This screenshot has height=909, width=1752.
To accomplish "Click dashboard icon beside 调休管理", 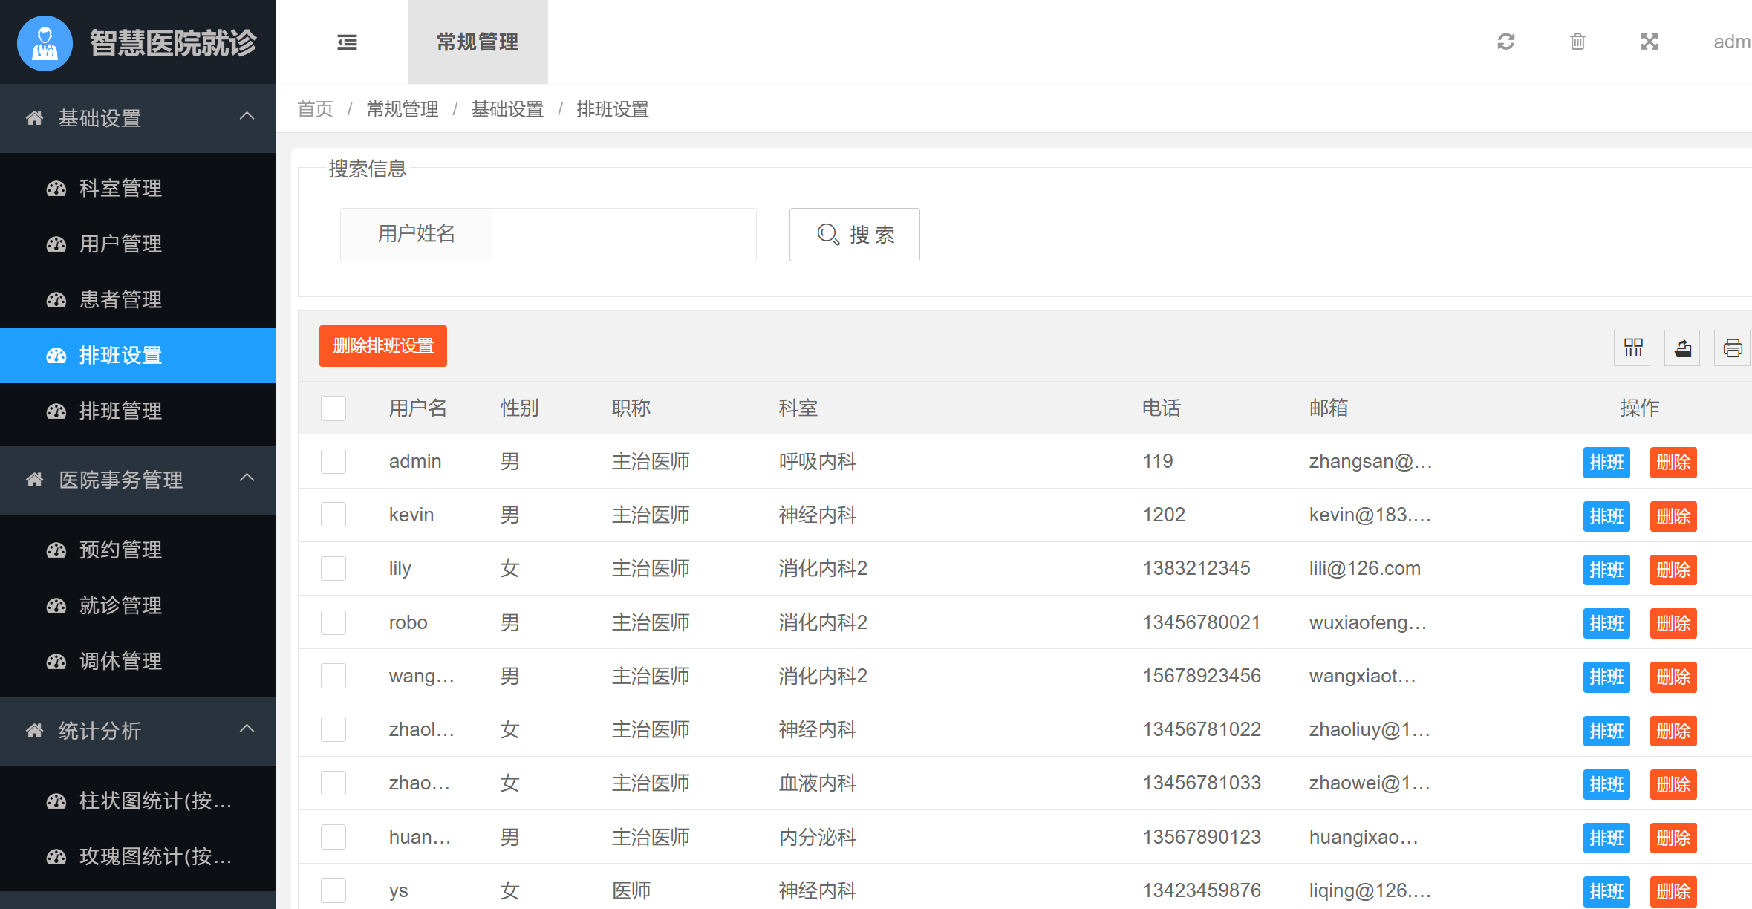I will point(56,662).
